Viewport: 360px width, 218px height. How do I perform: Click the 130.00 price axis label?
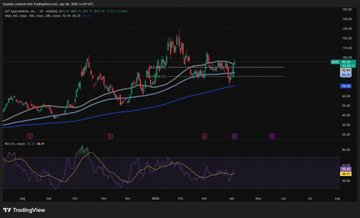(x=347, y=29)
